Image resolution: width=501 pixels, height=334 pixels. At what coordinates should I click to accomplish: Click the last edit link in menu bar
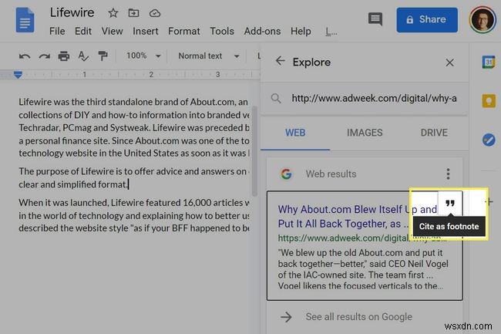tap(331, 32)
